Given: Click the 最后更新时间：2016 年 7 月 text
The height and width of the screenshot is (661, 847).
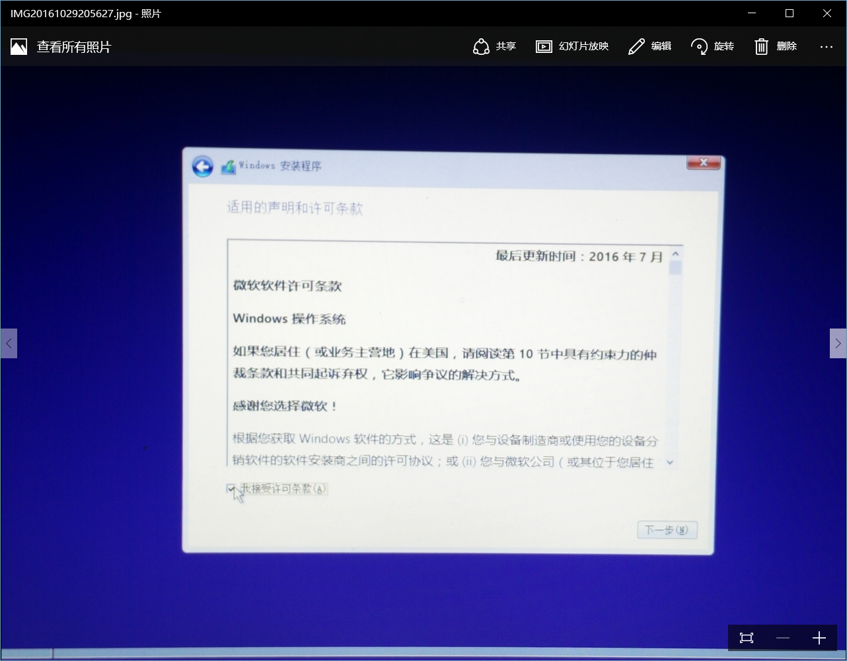Looking at the screenshot, I should point(579,256).
